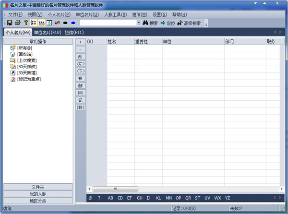The width and height of the screenshot is (288, 214).
Task: Click the 单位 column header
Action: coord(193,42)
